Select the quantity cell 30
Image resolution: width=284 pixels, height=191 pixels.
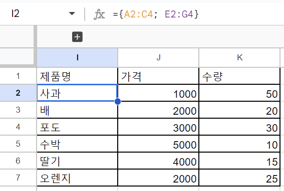[239, 127]
